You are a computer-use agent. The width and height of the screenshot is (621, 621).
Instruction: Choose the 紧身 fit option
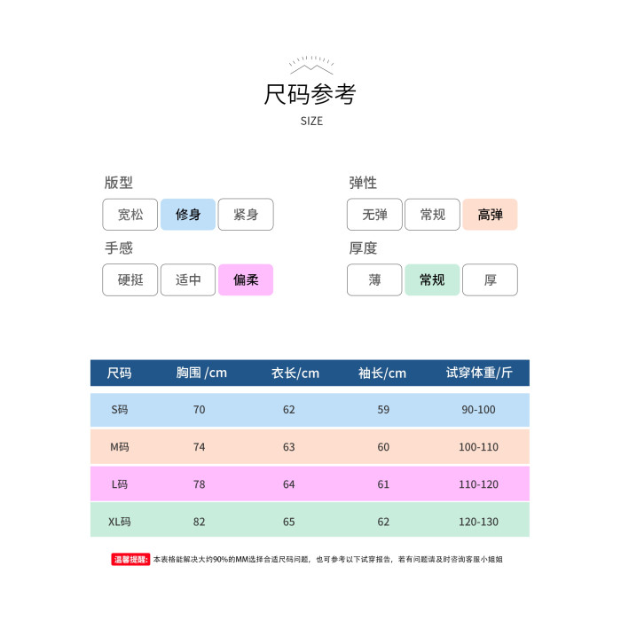pyautogui.click(x=246, y=215)
